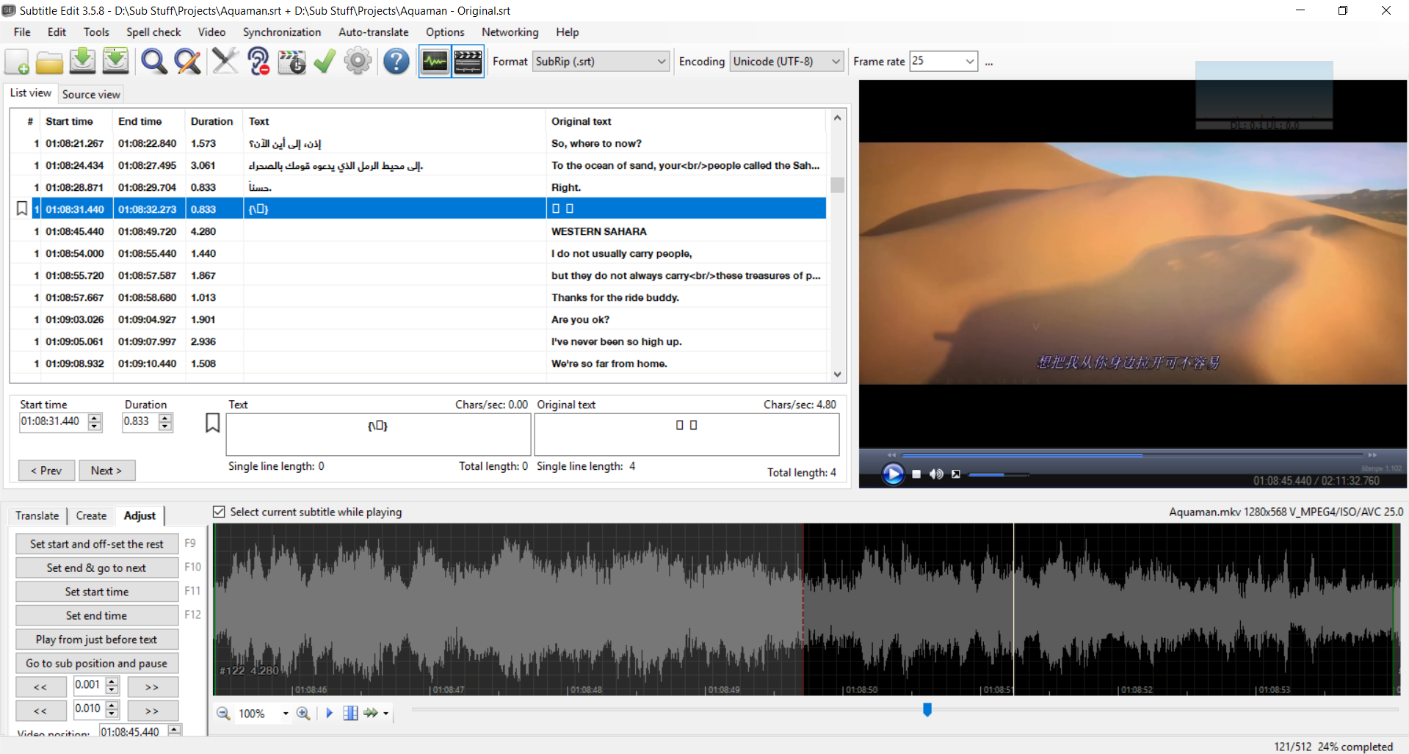Click Frame rate ellipsis button

click(989, 62)
